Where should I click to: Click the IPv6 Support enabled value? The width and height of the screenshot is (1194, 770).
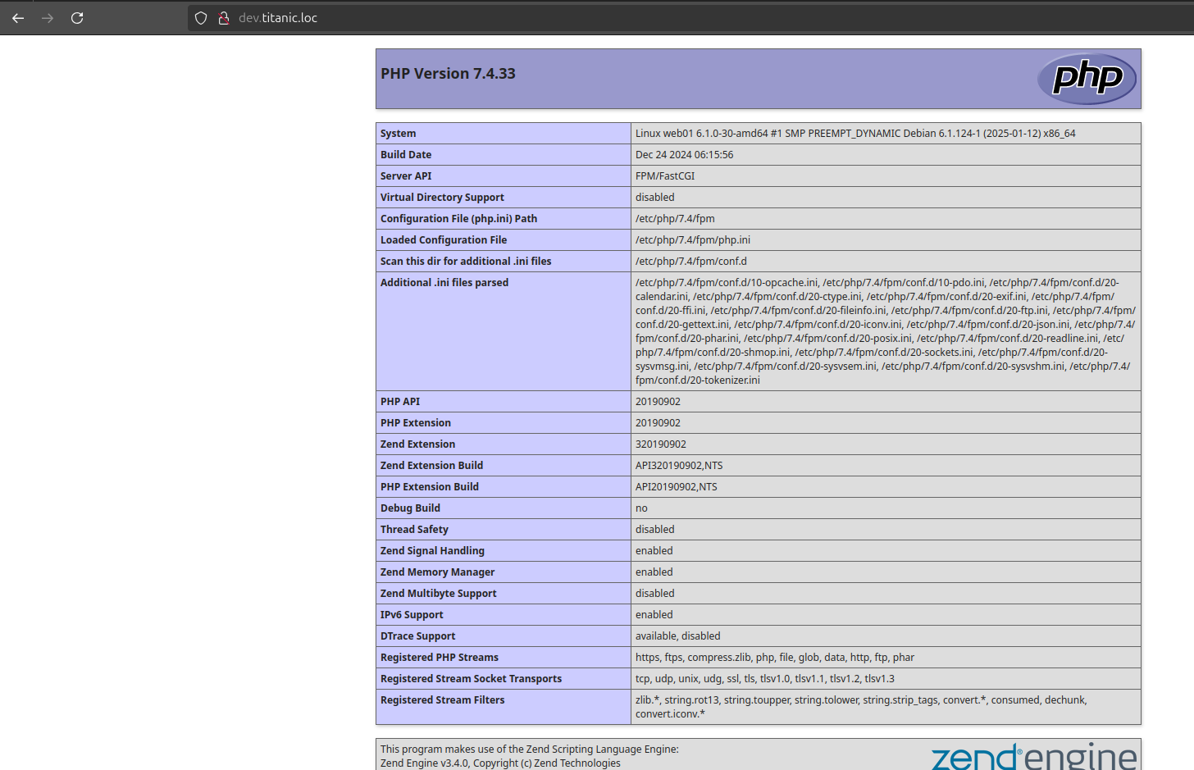pos(654,615)
